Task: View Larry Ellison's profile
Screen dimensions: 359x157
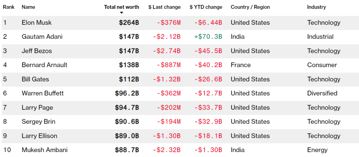Action: pyautogui.click(x=39, y=136)
